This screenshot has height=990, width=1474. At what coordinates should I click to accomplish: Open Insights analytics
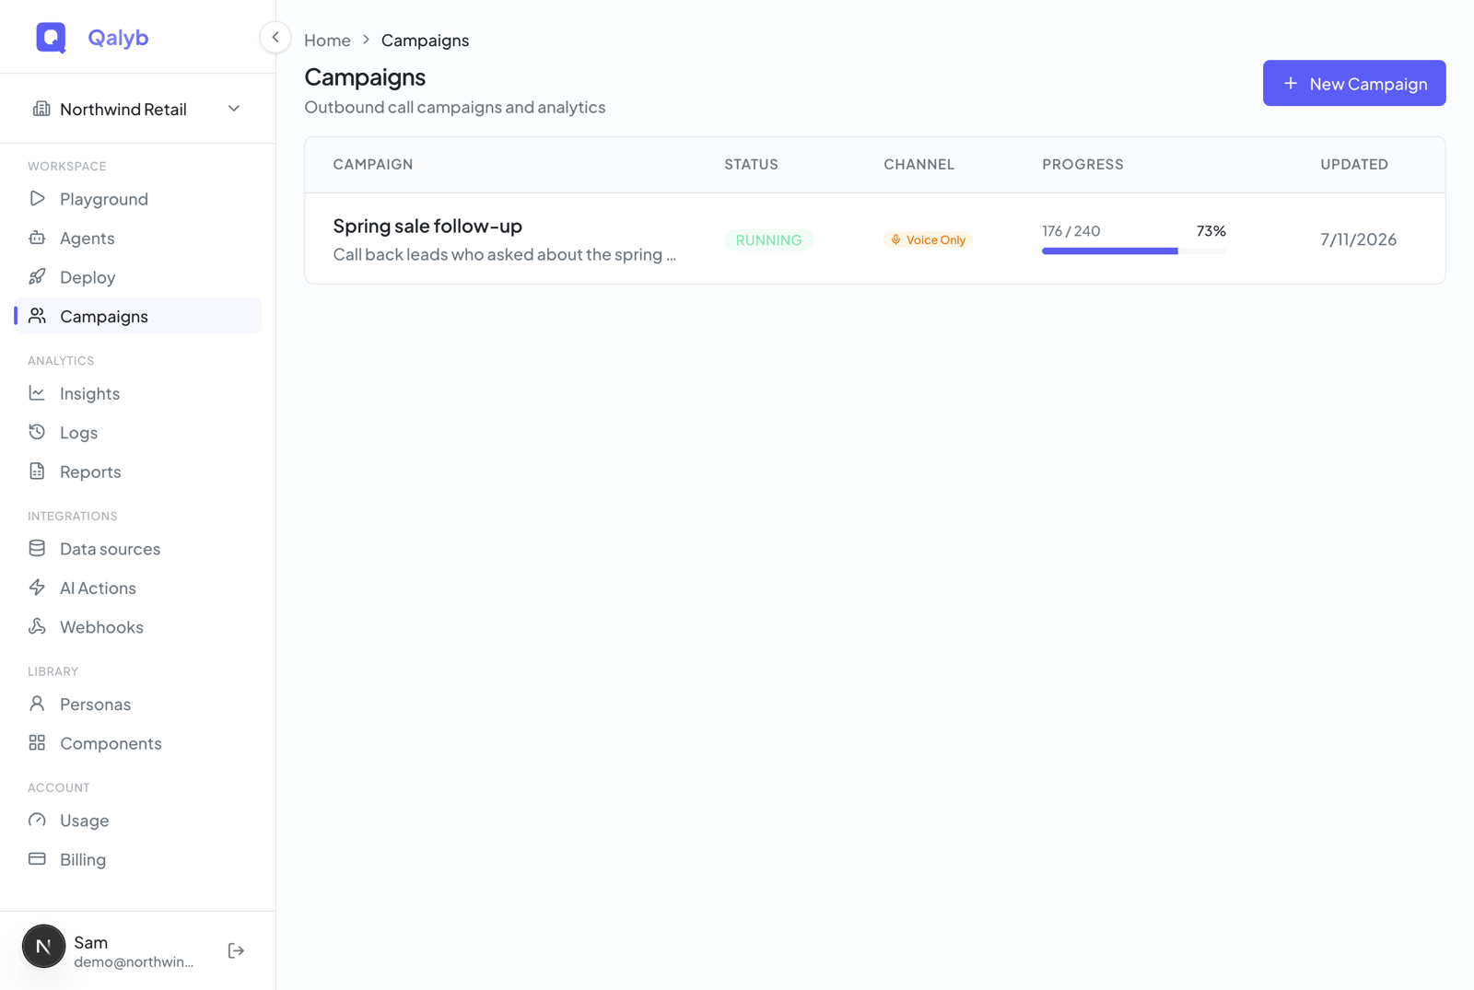(x=138, y=393)
